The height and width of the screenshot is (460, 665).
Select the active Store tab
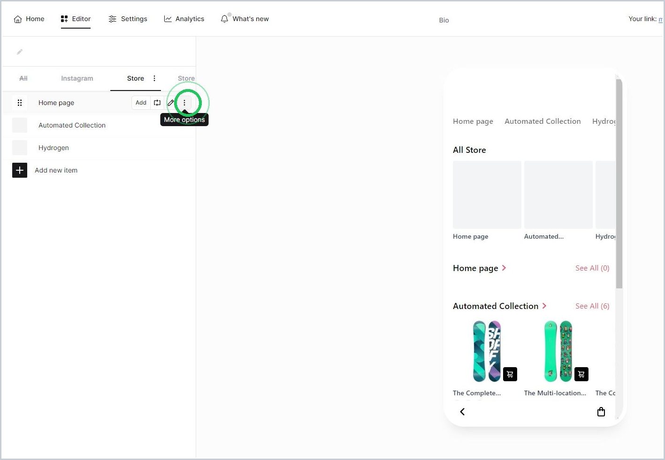coord(136,78)
